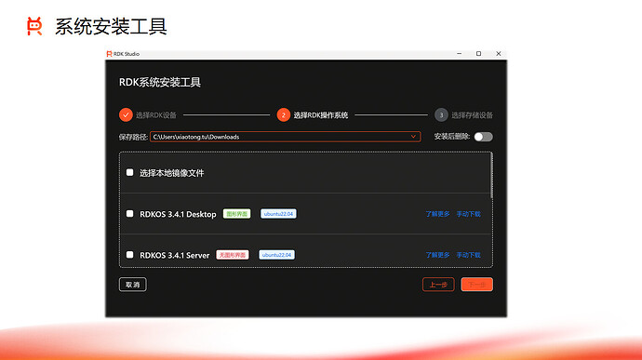Check the 选择本地镜像文件 checkbox
The height and width of the screenshot is (360, 642).
tap(129, 172)
